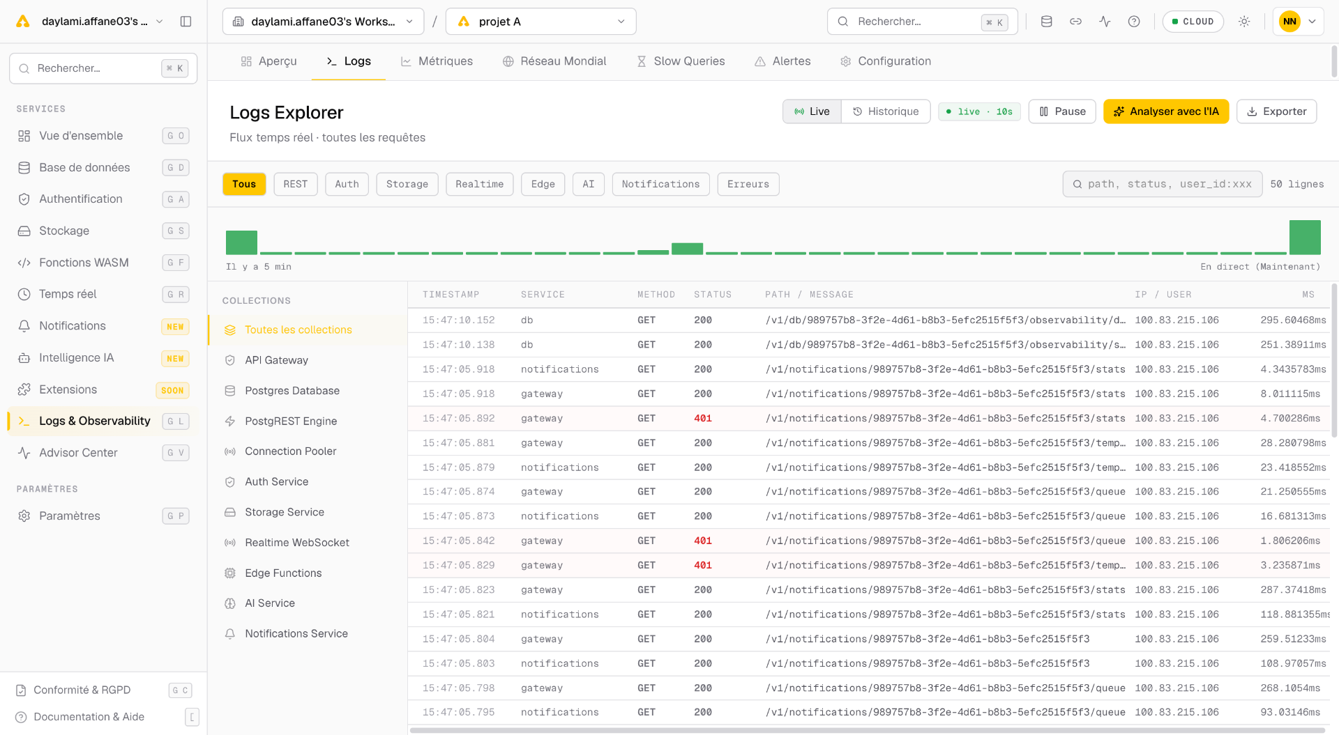Screen dimensions: 1339x735
Task: Export the logs with Exporter
Action: click(x=1276, y=111)
